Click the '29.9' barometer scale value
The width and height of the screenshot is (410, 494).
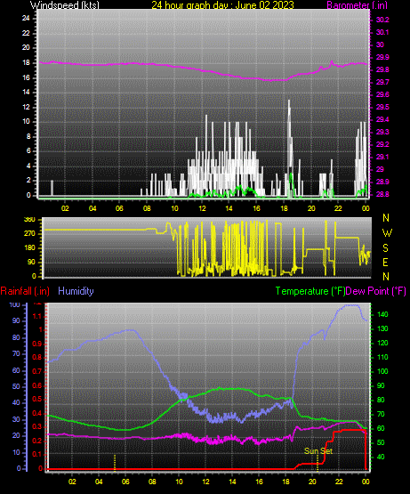tap(382, 57)
